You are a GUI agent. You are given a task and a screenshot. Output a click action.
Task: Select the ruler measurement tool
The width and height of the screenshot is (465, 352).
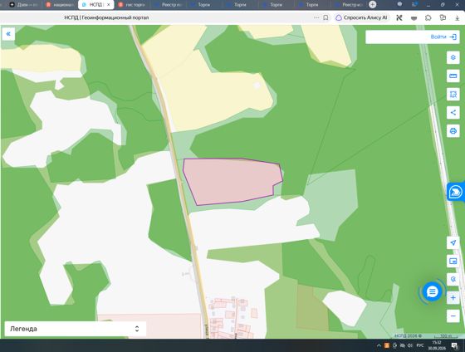(453, 76)
